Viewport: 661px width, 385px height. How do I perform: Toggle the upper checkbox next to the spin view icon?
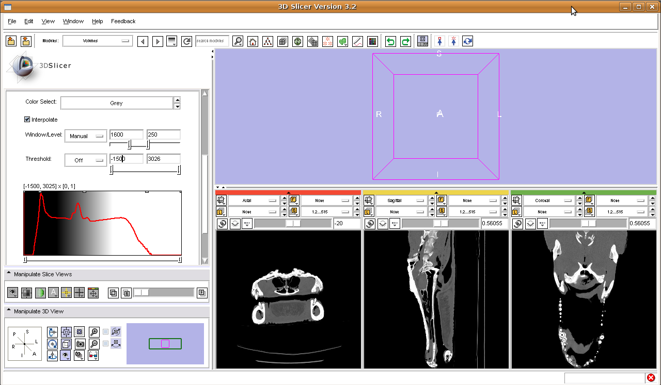click(x=106, y=331)
